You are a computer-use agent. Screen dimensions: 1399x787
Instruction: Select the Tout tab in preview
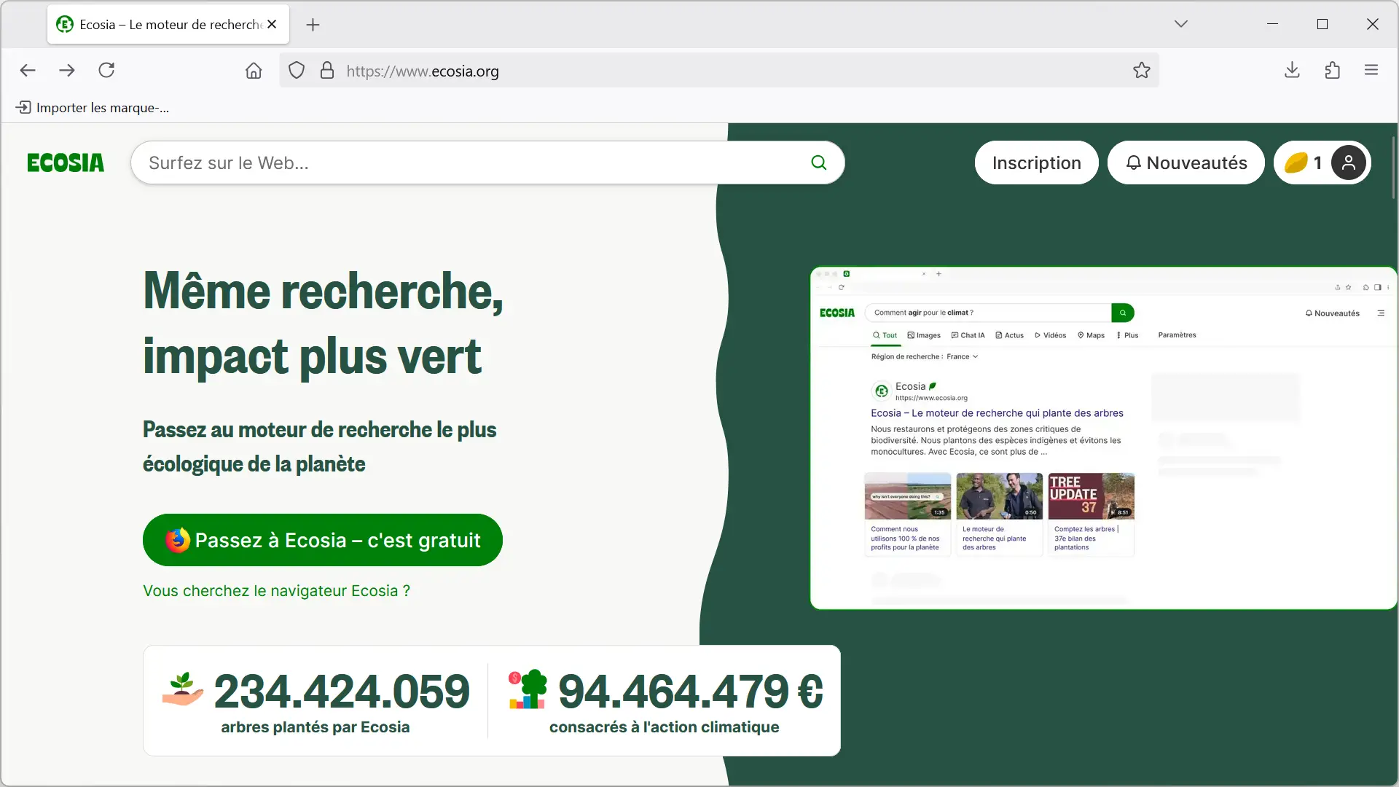(885, 335)
